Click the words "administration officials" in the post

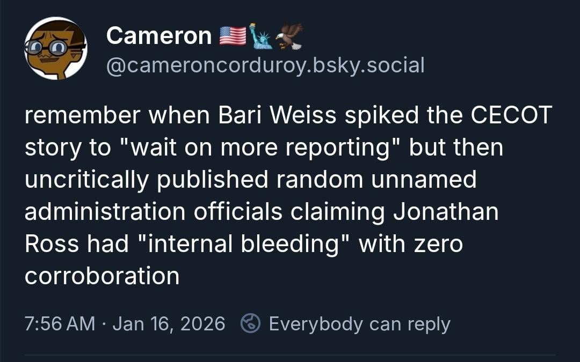click(x=153, y=212)
